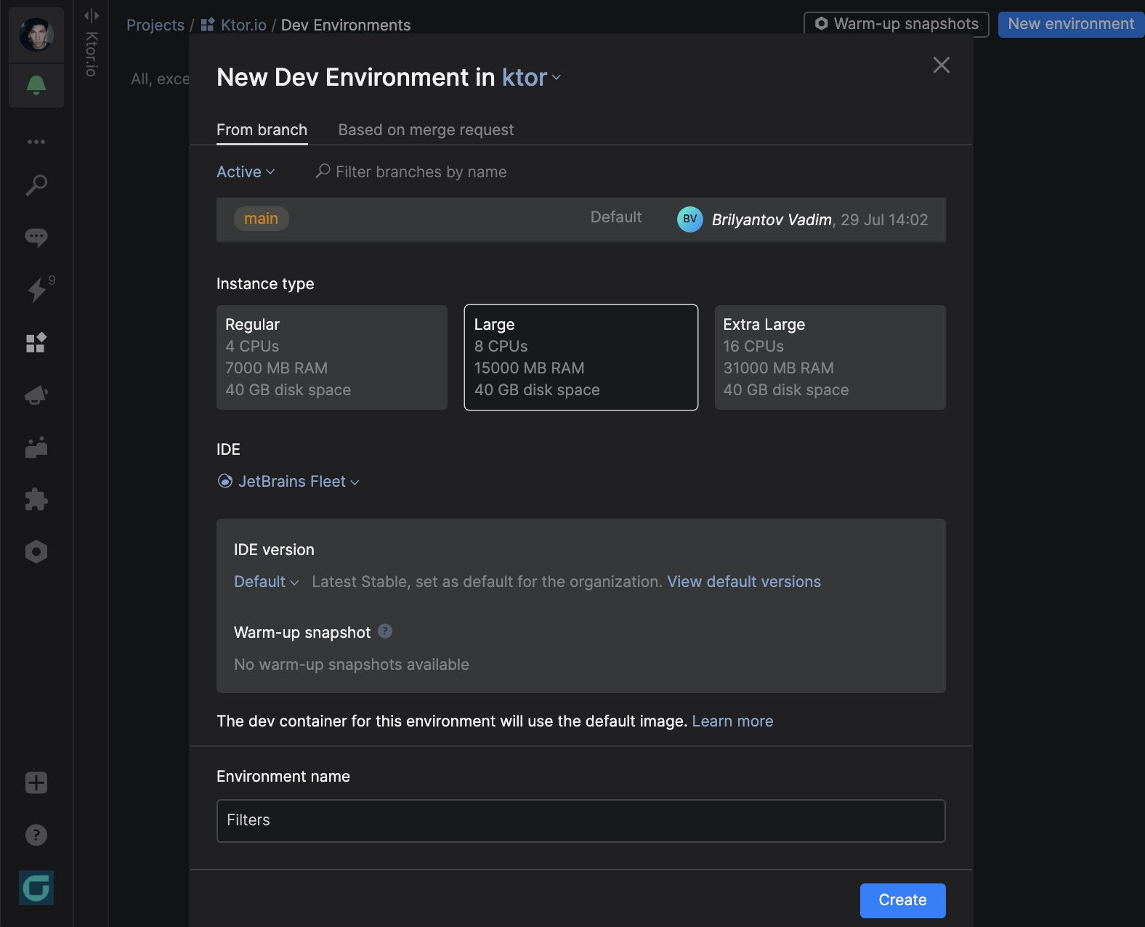The width and height of the screenshot is (1145, 927).
Task: Open the JetBrains Fleet IDE dropdown
Action: [x=289, y=482]
